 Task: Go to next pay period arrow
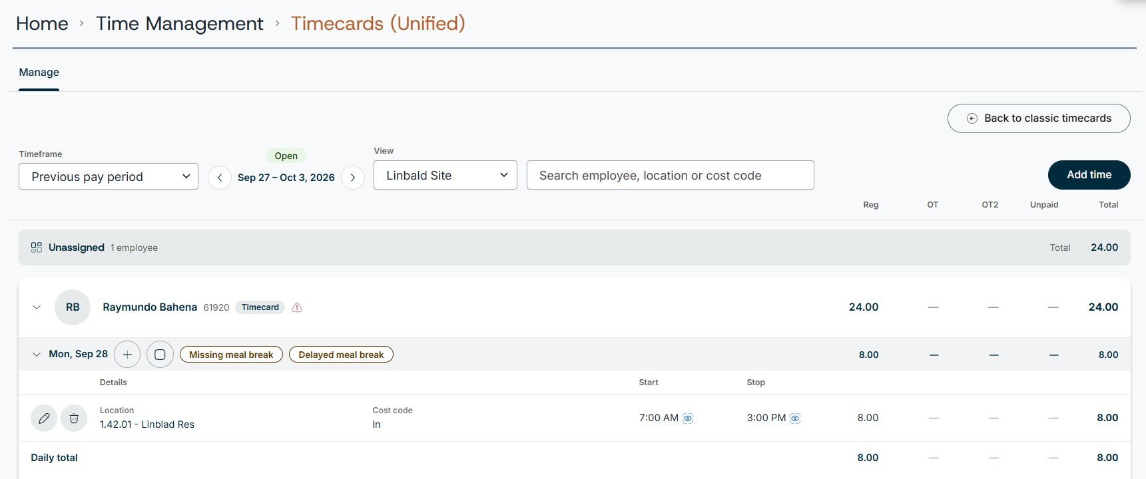tap(353, 178)
